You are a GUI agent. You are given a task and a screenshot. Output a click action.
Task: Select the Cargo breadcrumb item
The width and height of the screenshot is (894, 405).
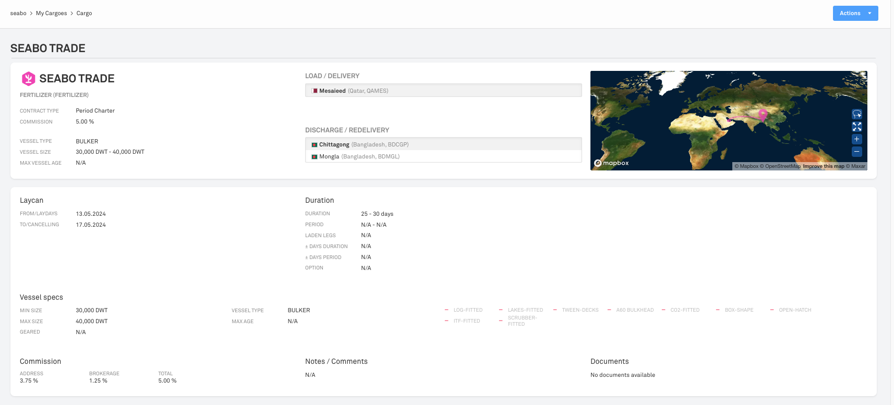coord(84,14)
